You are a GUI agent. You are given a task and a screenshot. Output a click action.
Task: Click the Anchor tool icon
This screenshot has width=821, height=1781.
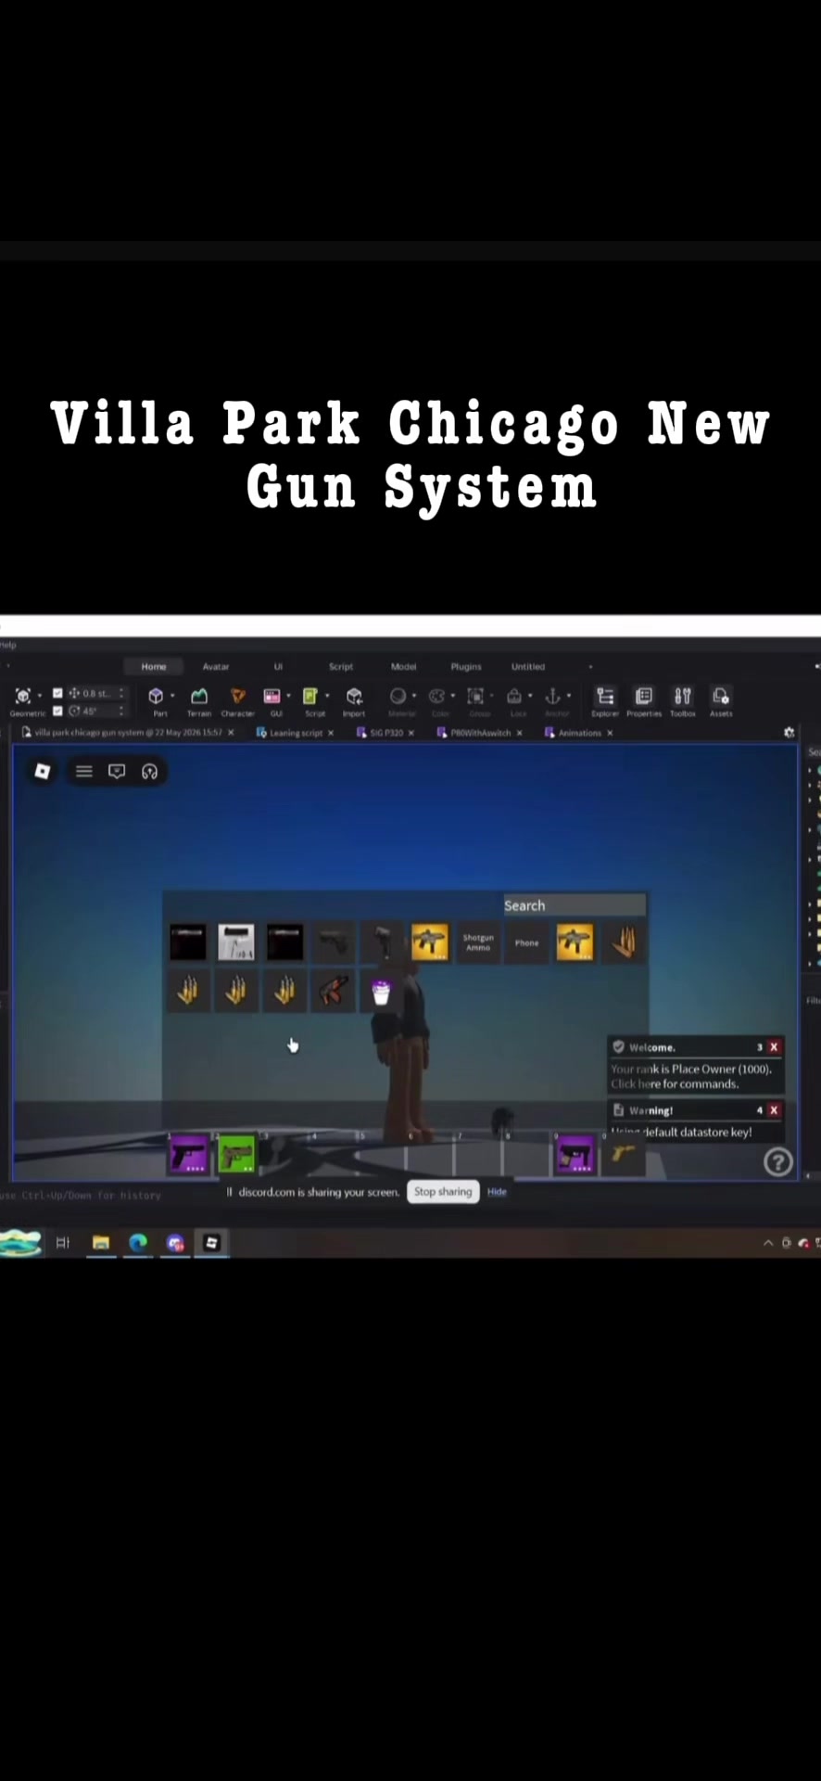(553, 696)
